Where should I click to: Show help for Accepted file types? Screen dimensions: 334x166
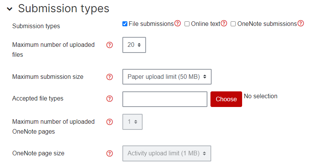click(x=109, y=99)
